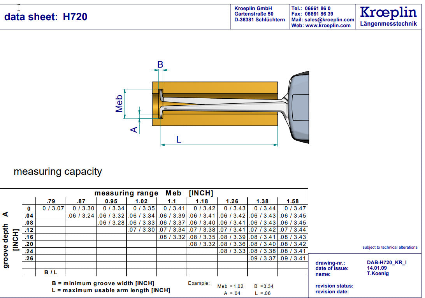
Task: Click the "1.58" column header in the table
Action: coord(292,201)
